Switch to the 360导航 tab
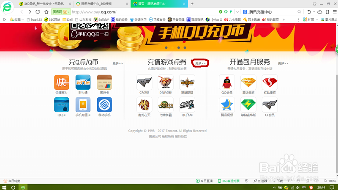Viewport: 338px width, 190px height. point(46,4)
